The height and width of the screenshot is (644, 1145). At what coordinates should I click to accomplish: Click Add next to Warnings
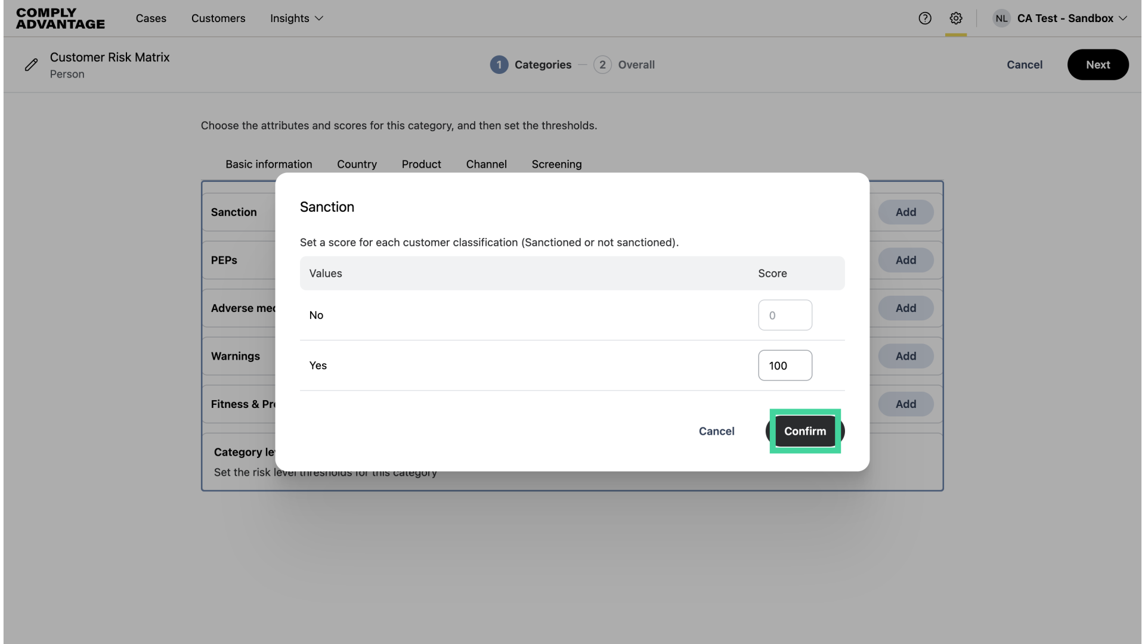(x=905, y=356)
